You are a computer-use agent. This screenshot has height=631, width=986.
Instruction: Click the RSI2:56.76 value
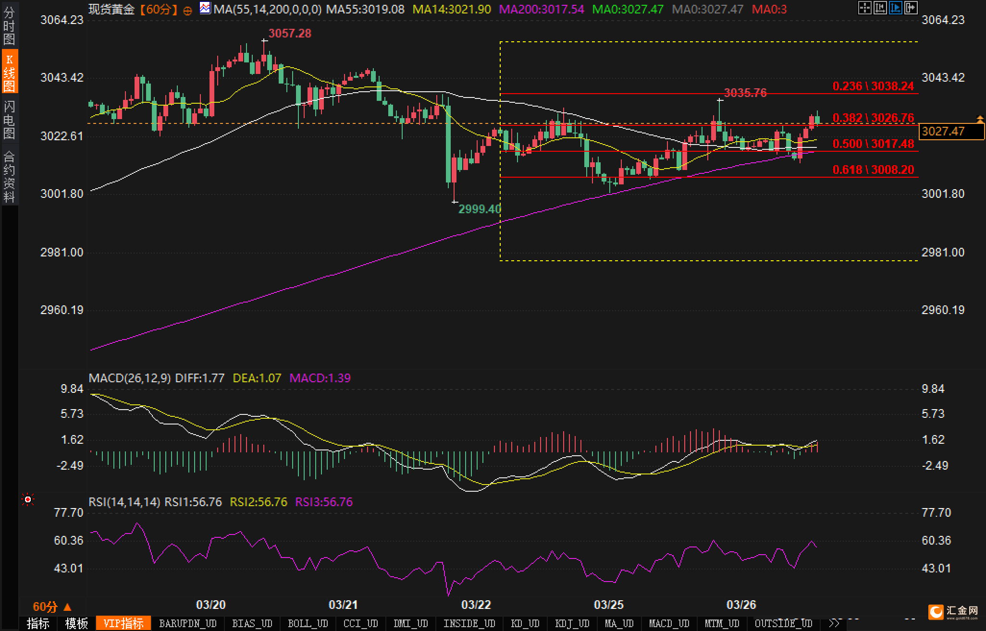click(x=259, y=502)
